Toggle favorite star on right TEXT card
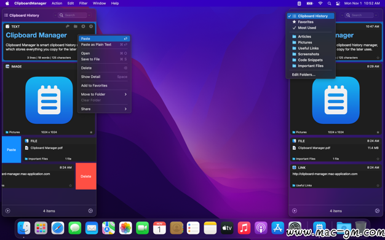385x240 pixels. [x=378, y=58]
